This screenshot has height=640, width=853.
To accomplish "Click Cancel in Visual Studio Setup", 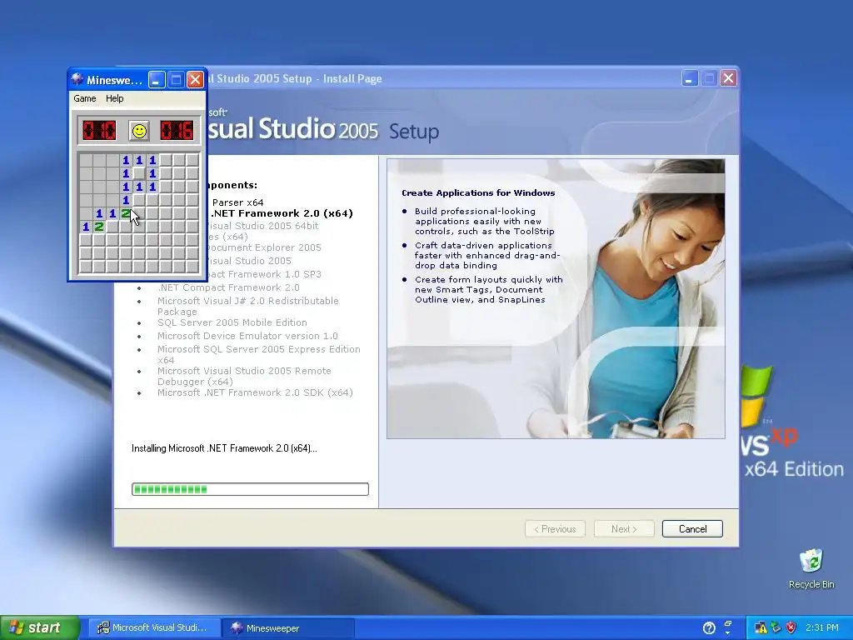I will click(692, 529).
